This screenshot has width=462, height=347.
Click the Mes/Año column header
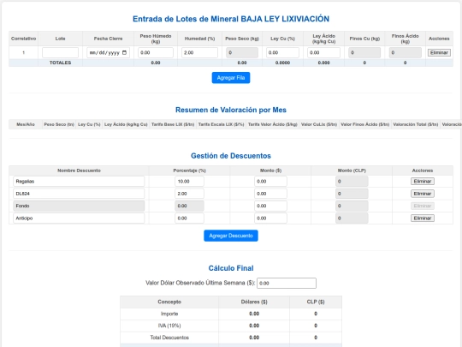point(26,124)
